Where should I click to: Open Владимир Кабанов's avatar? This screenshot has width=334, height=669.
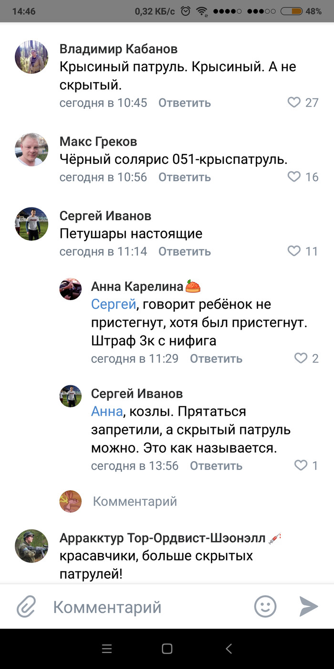pos(32,57)
